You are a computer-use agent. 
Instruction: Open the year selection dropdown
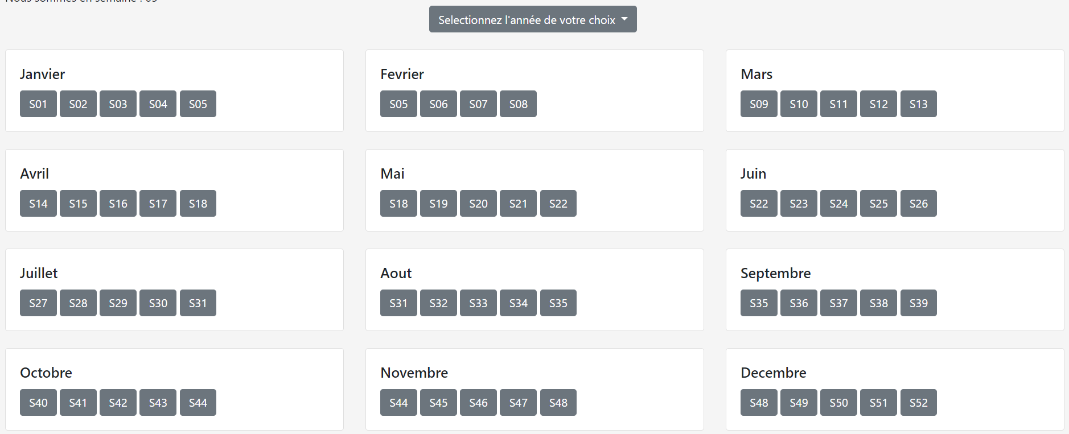click(532, 19)
